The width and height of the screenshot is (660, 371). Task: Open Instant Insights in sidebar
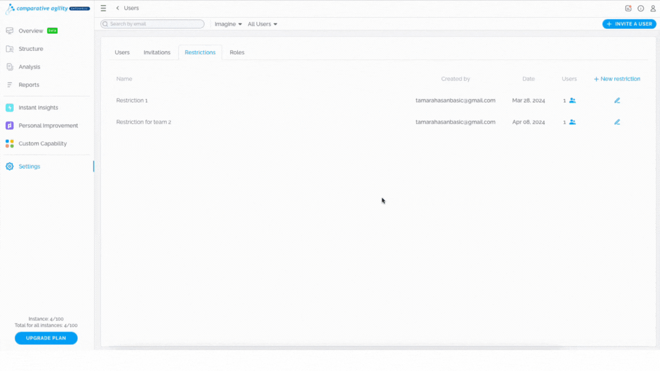point(38,108)
